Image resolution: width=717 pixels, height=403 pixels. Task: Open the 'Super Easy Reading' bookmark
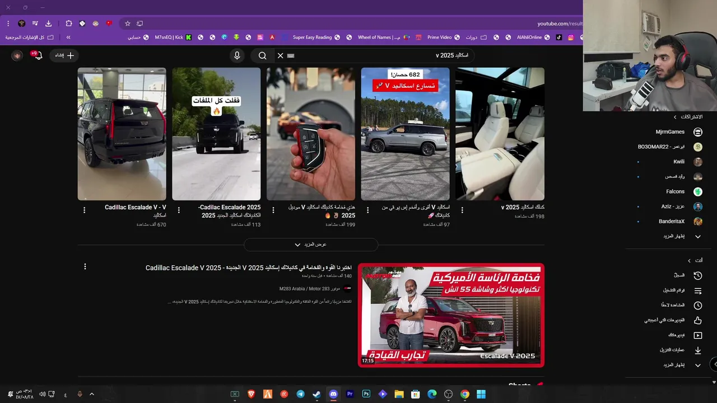316,38
